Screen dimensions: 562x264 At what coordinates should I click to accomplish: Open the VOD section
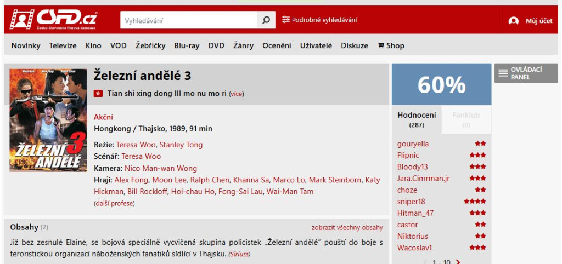[119, 45]
